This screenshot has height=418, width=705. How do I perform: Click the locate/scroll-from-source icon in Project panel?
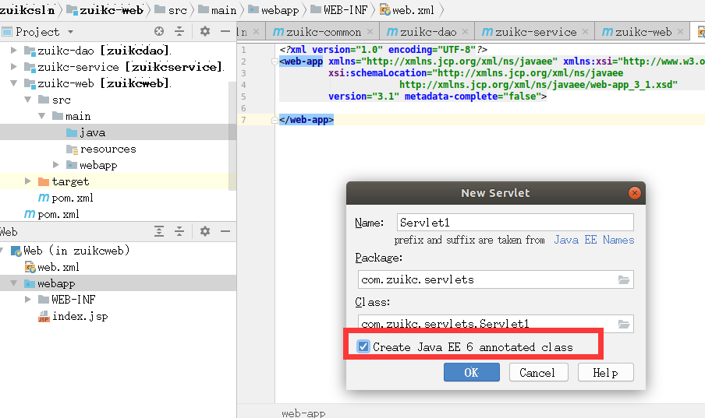159,31
